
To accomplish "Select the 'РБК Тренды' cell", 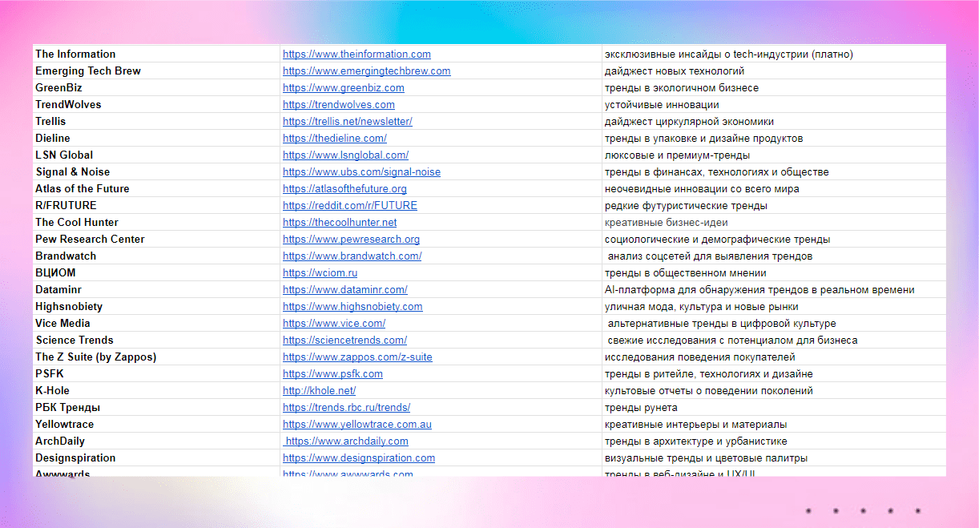I will pyautogui.click(x=156, y=408).
